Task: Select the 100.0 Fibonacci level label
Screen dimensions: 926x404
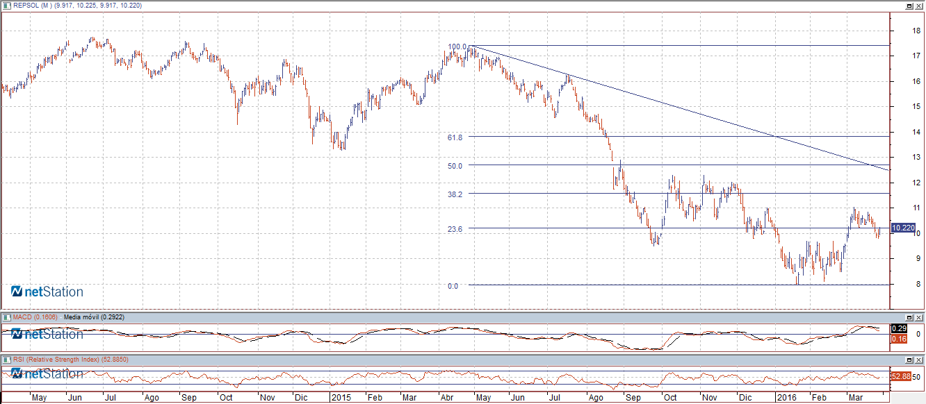Action: (457, 47)
